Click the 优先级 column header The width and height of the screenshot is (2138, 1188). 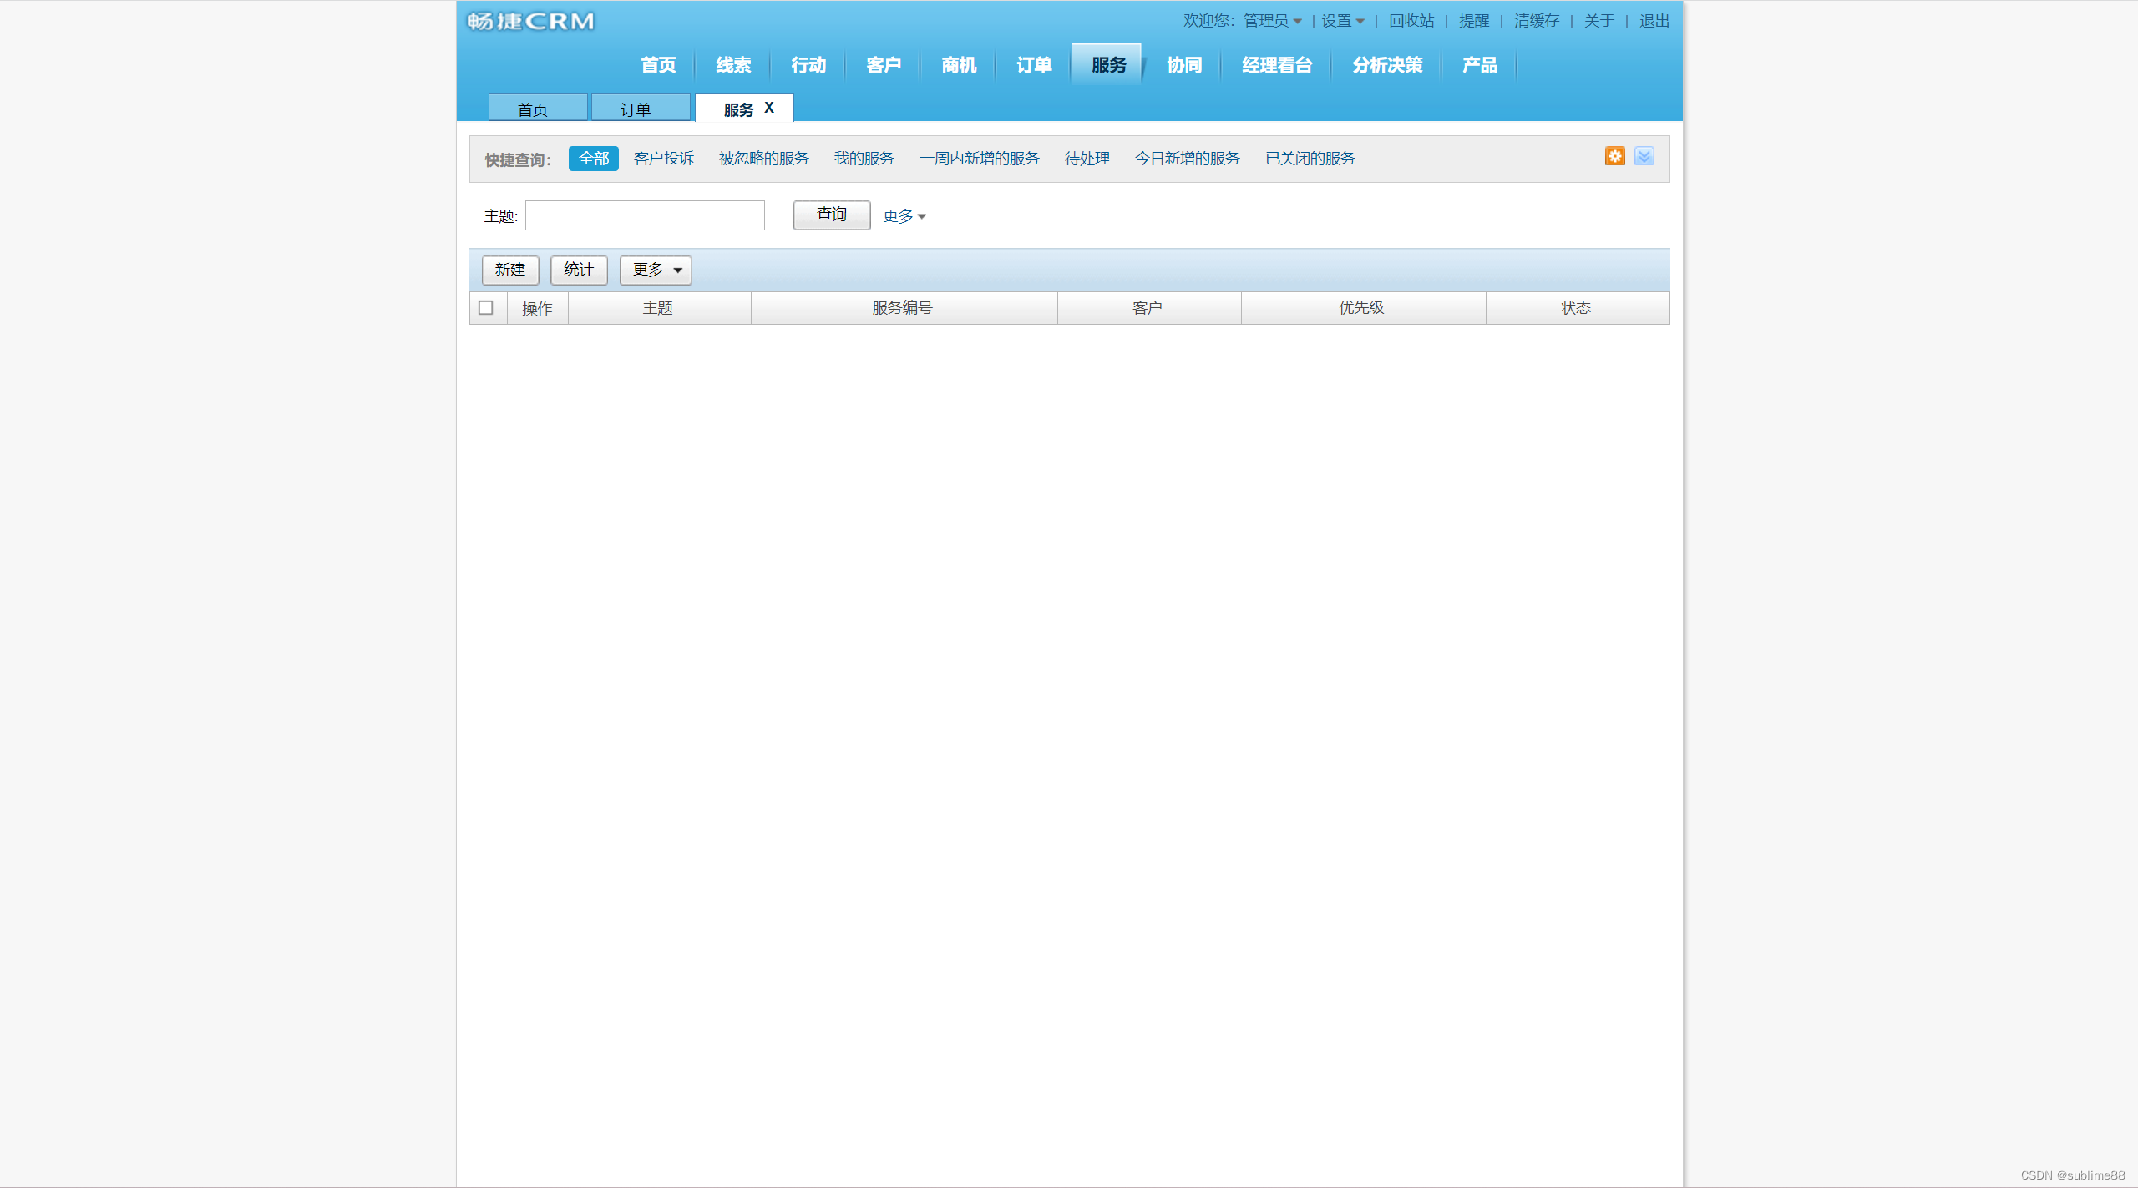[1362, 308]
